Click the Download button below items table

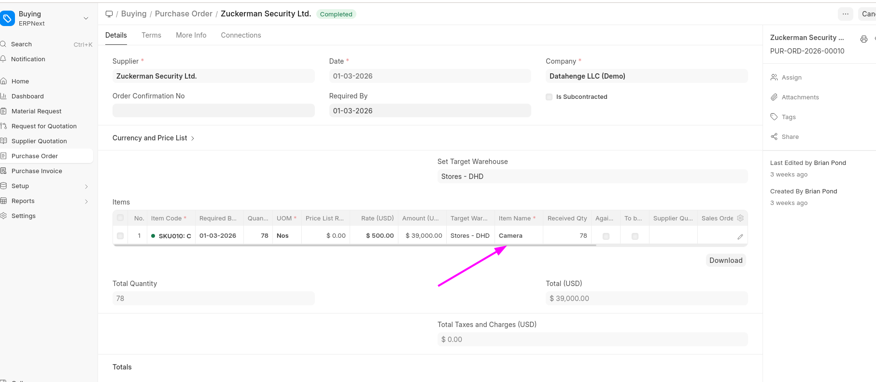(725, 260)
